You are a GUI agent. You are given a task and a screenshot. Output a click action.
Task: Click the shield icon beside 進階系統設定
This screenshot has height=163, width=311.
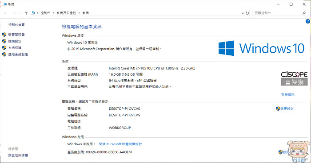[4, 54]
